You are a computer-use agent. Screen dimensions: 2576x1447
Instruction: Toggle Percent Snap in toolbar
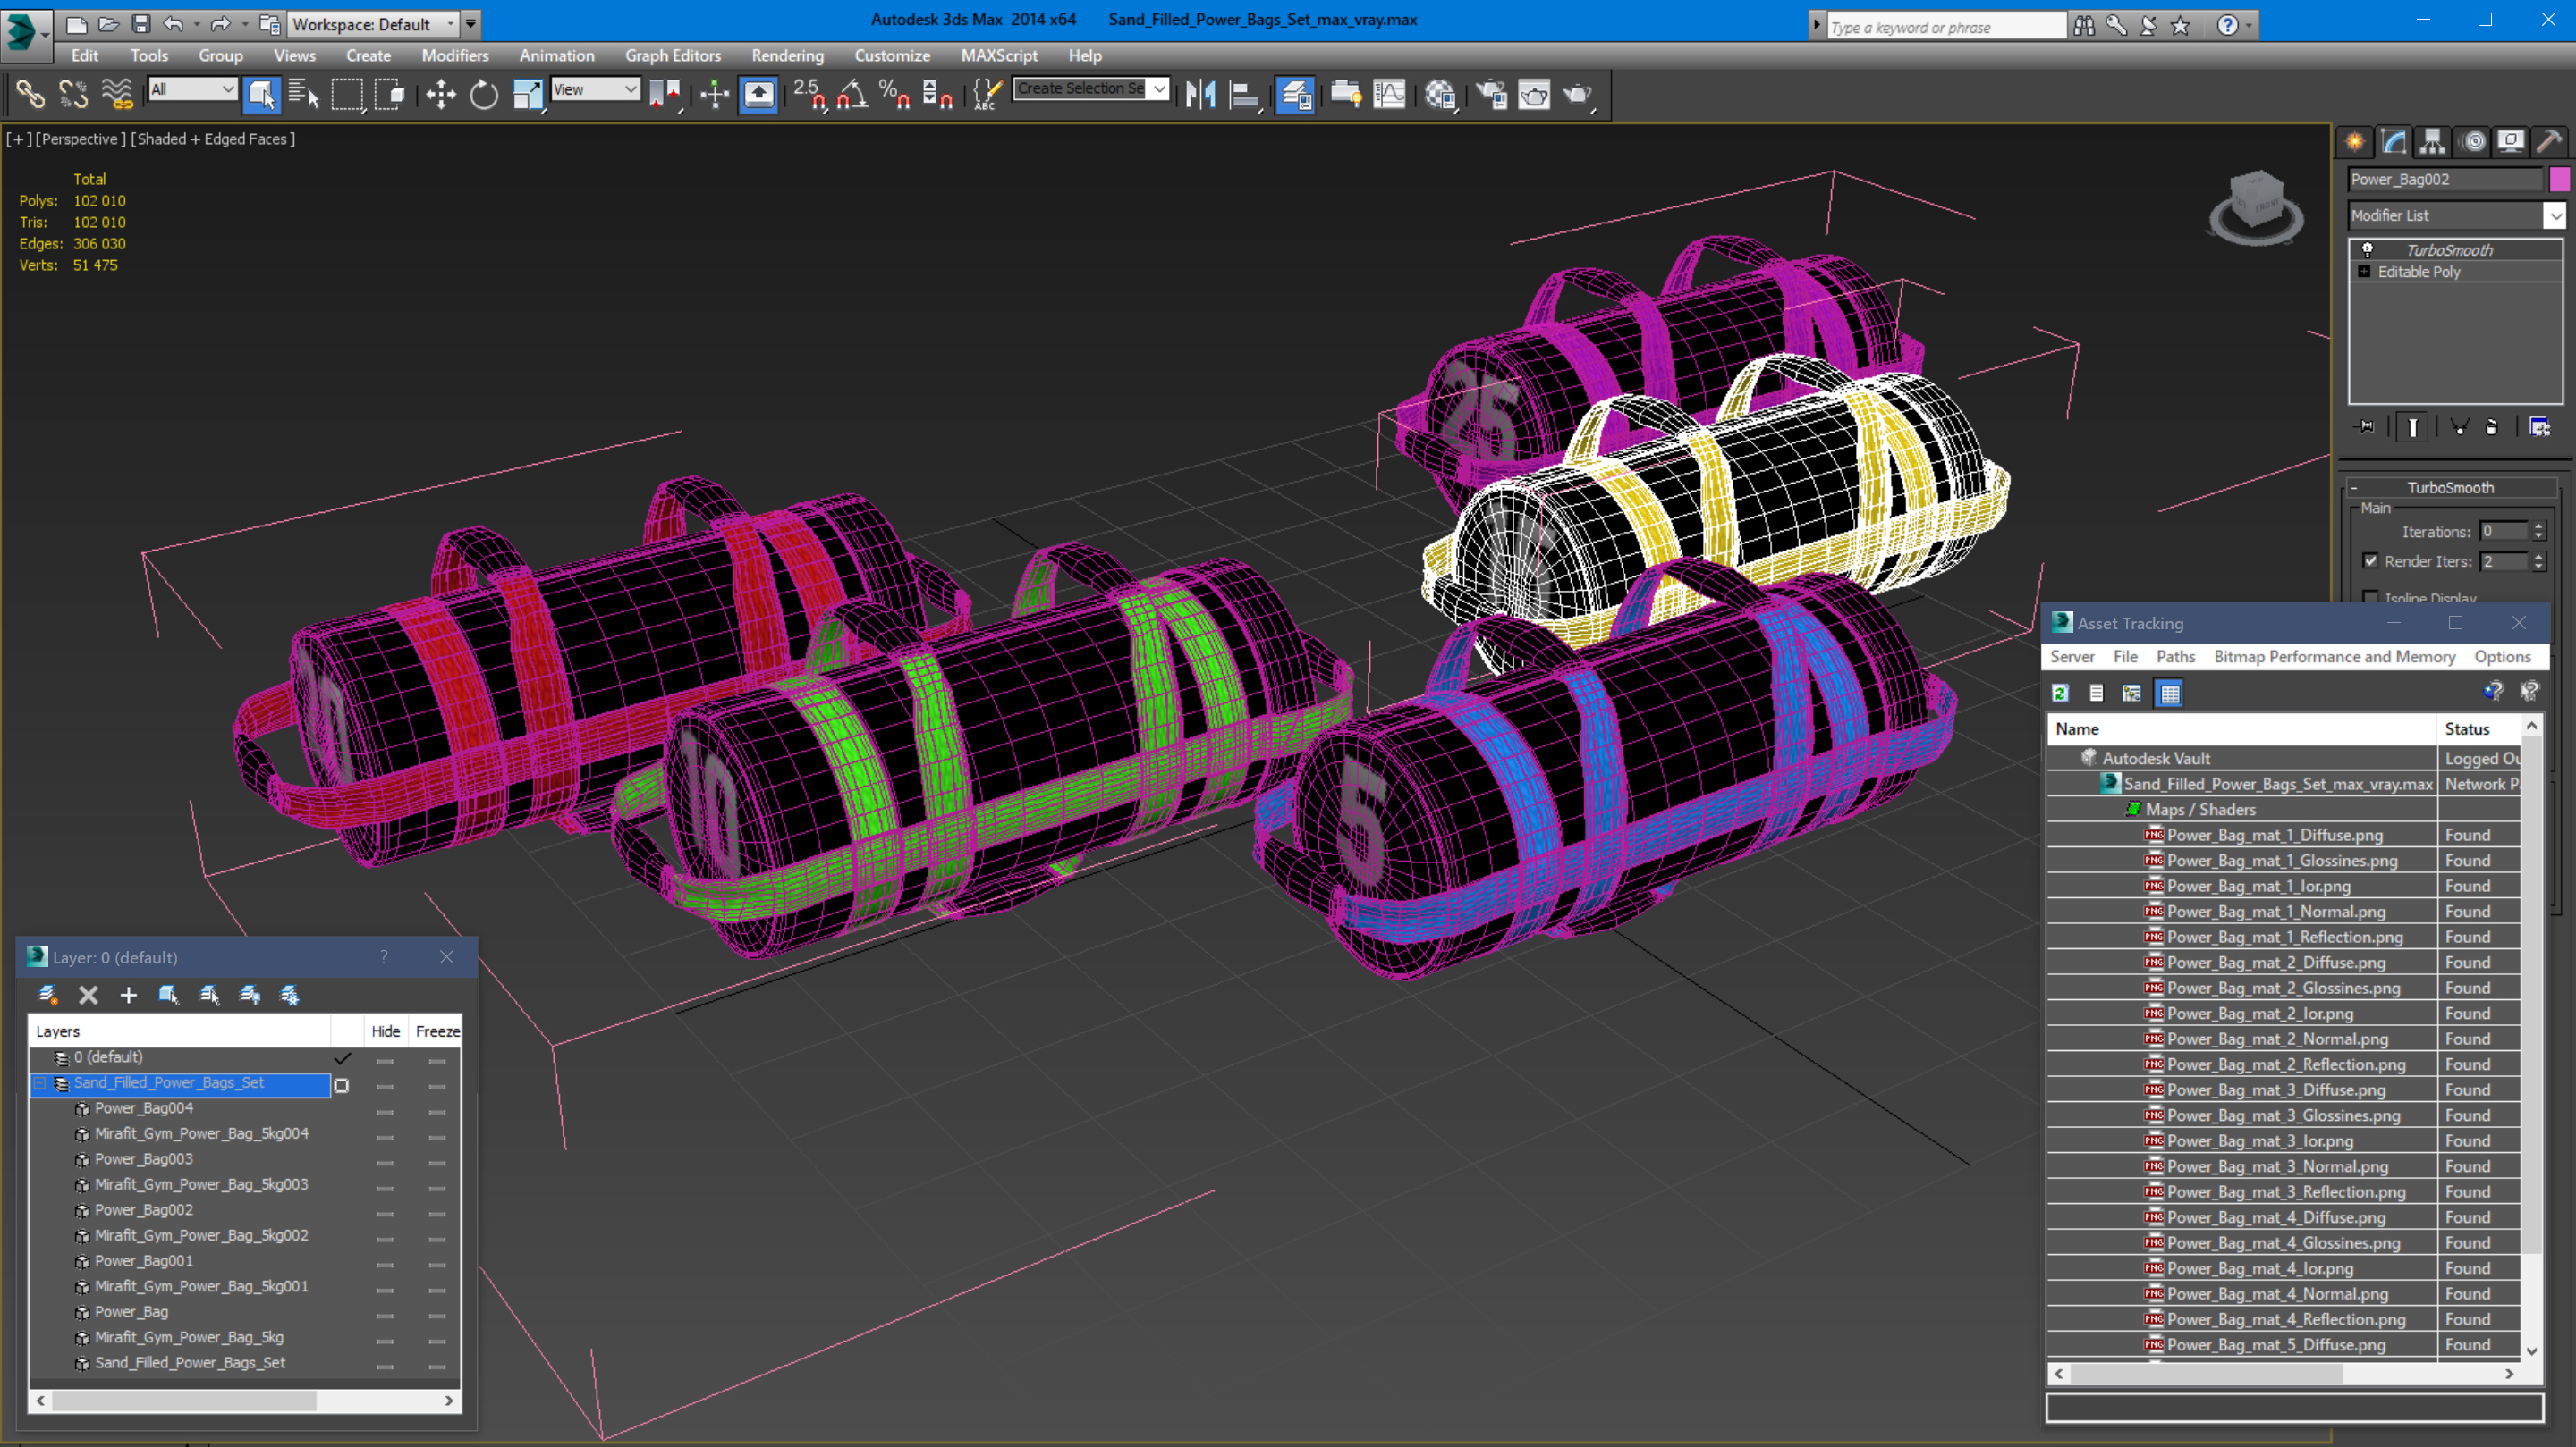coord(894,95)
